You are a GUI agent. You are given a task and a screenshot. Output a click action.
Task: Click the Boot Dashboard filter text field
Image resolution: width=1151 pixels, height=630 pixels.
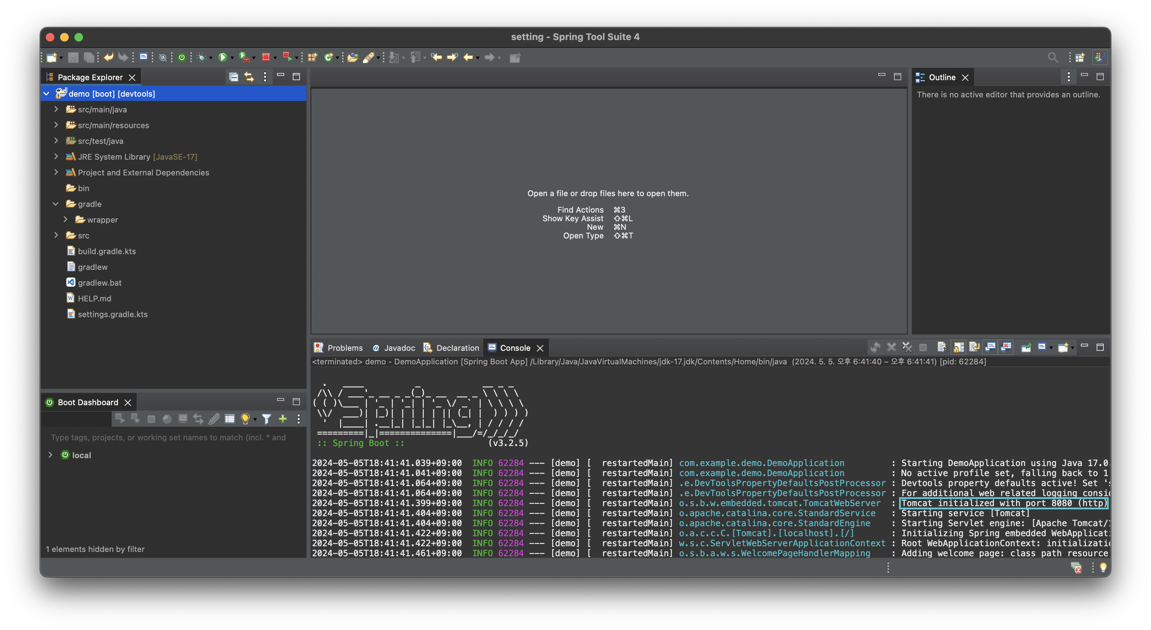pos(168,437)
